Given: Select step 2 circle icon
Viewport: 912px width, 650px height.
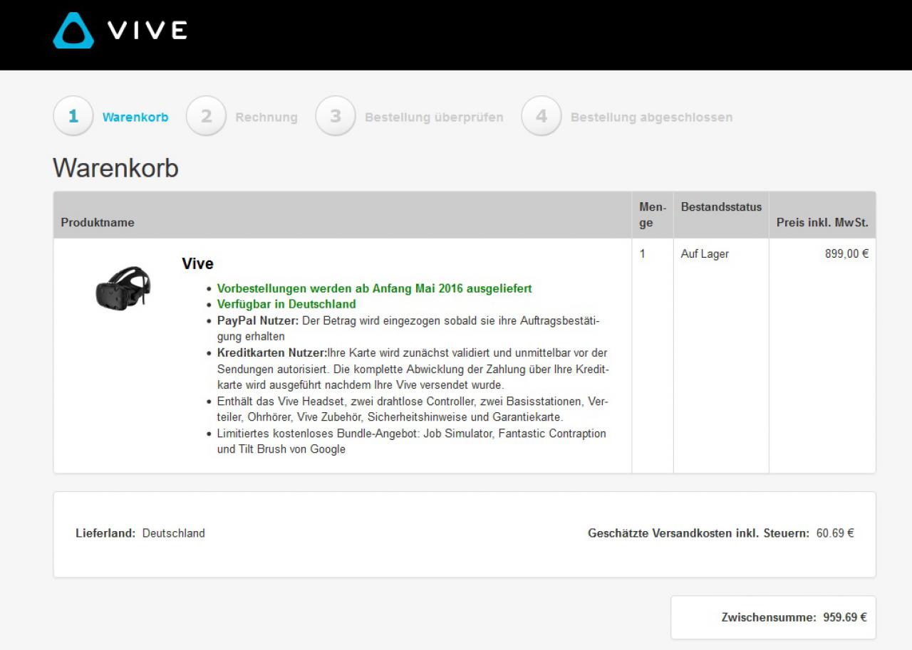Looking at the screenshot, I should click(207, 116).
